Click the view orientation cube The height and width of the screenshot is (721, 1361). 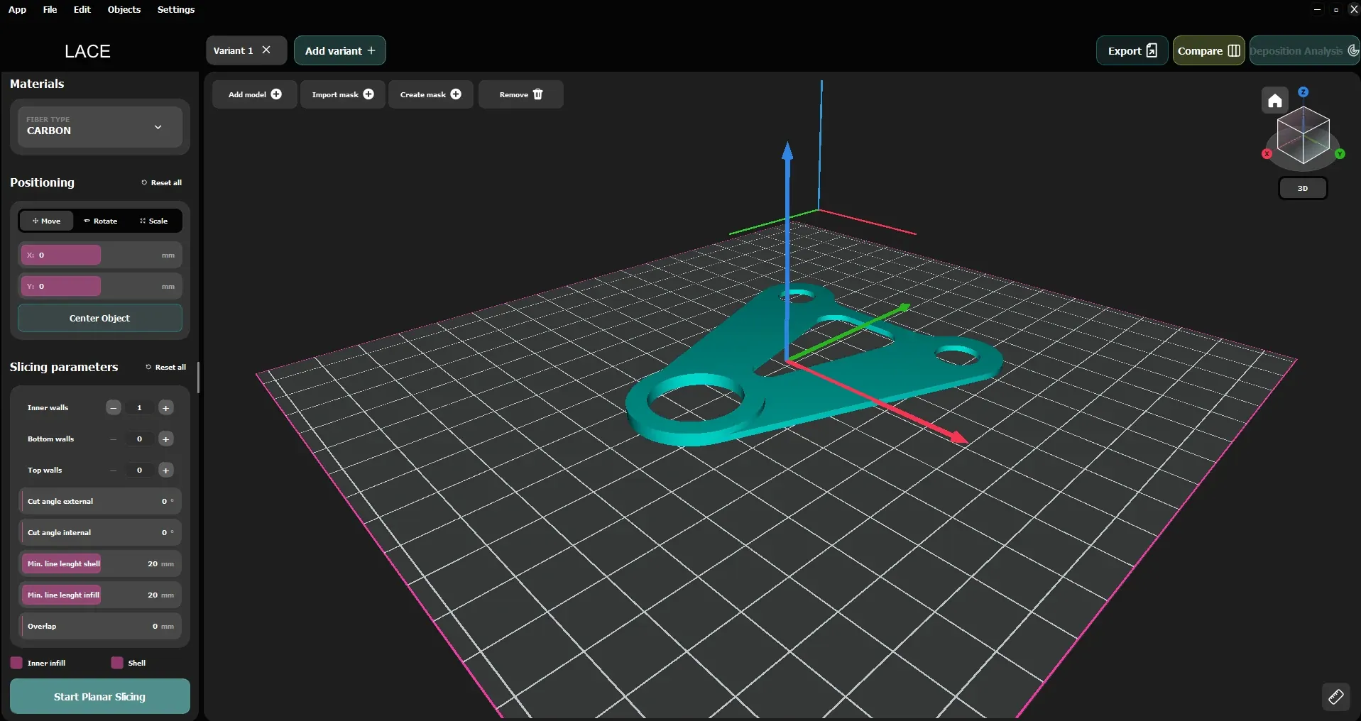1303,136
